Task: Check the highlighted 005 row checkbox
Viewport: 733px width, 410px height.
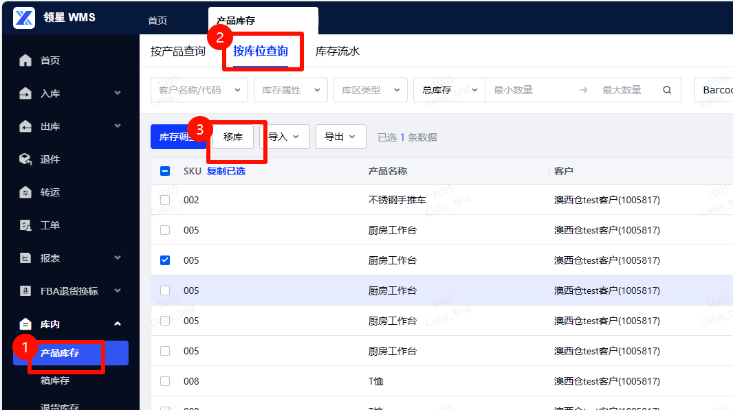Action: (165, 291)
